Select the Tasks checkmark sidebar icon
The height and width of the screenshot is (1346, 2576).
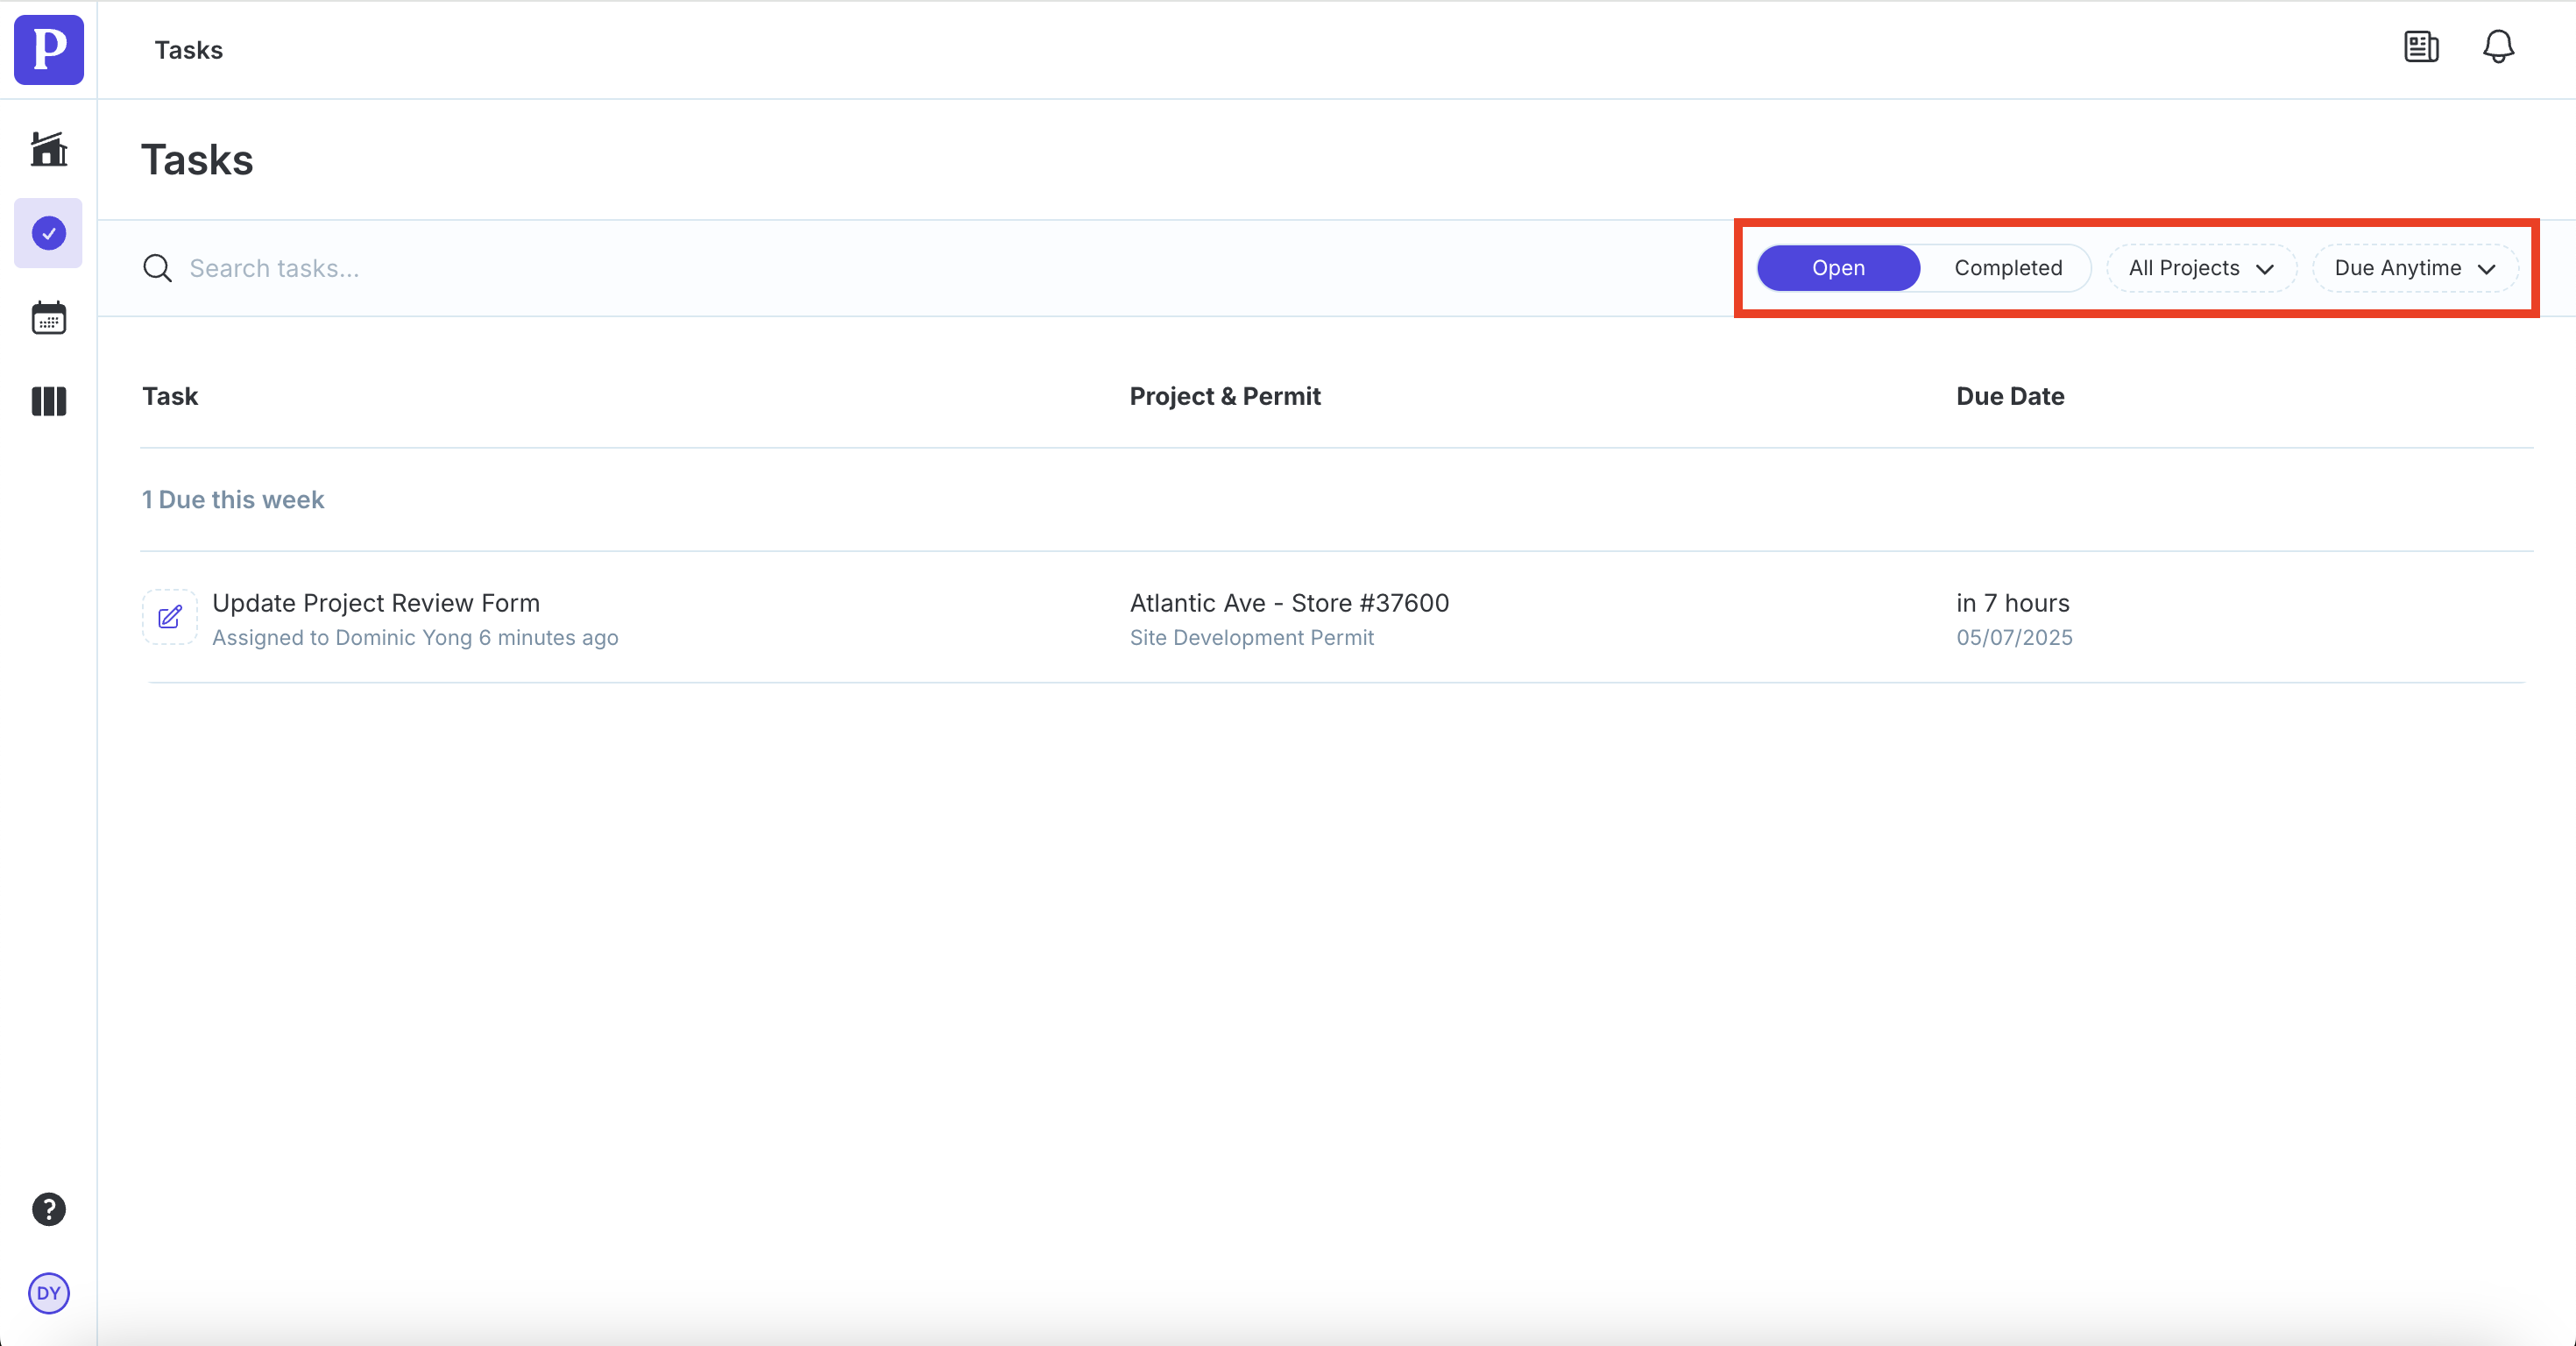coord(48,233)
